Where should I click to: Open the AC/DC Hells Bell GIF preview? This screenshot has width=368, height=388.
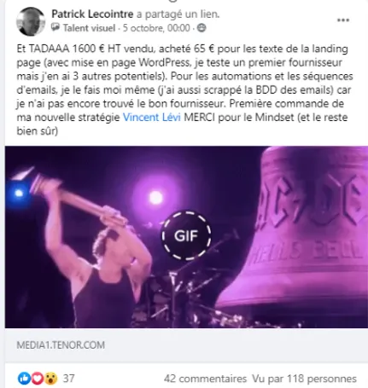pyautogui.click(x=186, y=237)
